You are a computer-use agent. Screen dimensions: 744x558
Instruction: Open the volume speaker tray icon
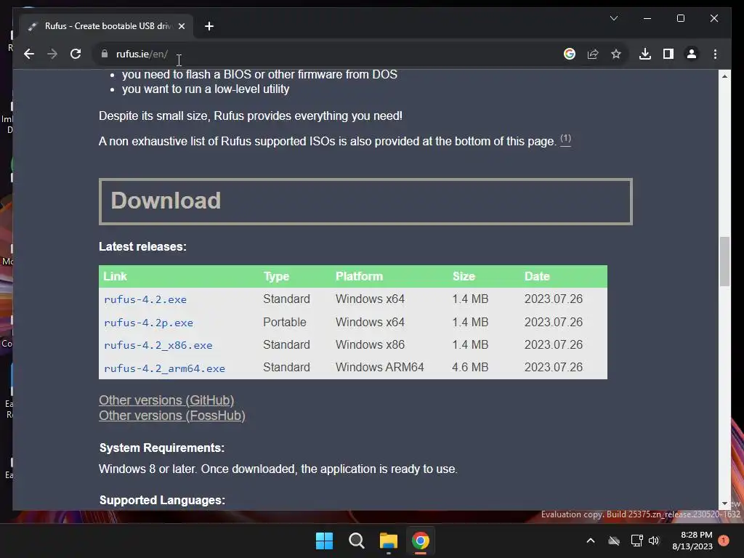click(654, 541)
